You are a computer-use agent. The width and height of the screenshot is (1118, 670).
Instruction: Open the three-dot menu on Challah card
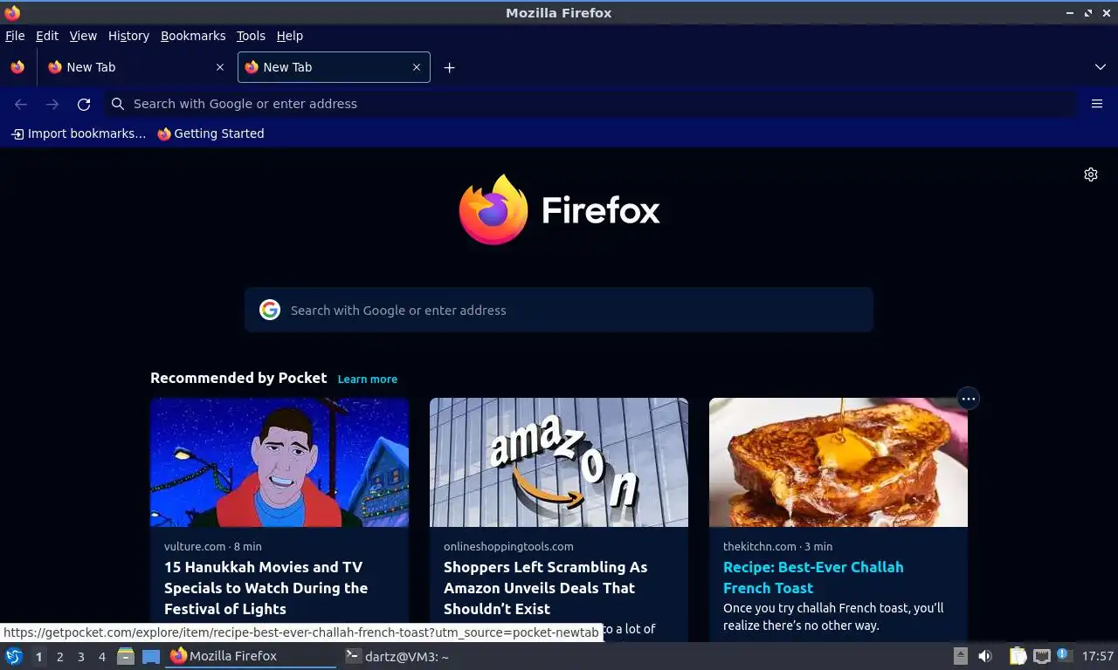tap(968, 399)
